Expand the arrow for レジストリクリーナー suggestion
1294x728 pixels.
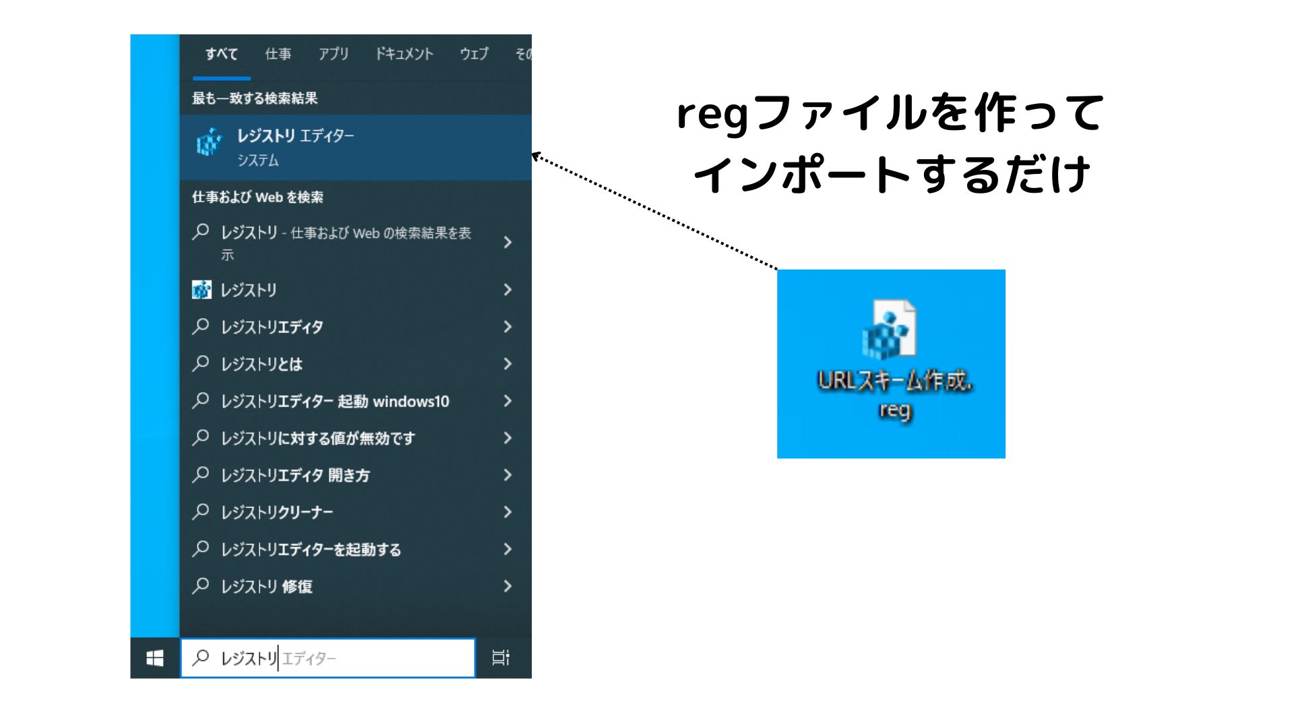tap(507, 512)
